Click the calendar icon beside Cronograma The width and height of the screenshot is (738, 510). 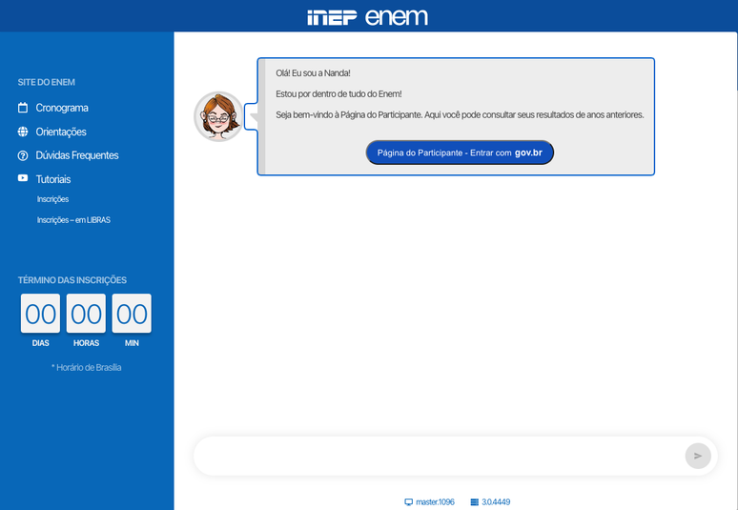pyautogui.click(x=23, y=108)
